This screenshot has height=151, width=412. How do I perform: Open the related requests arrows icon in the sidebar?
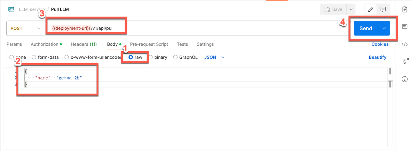point(405,61)
